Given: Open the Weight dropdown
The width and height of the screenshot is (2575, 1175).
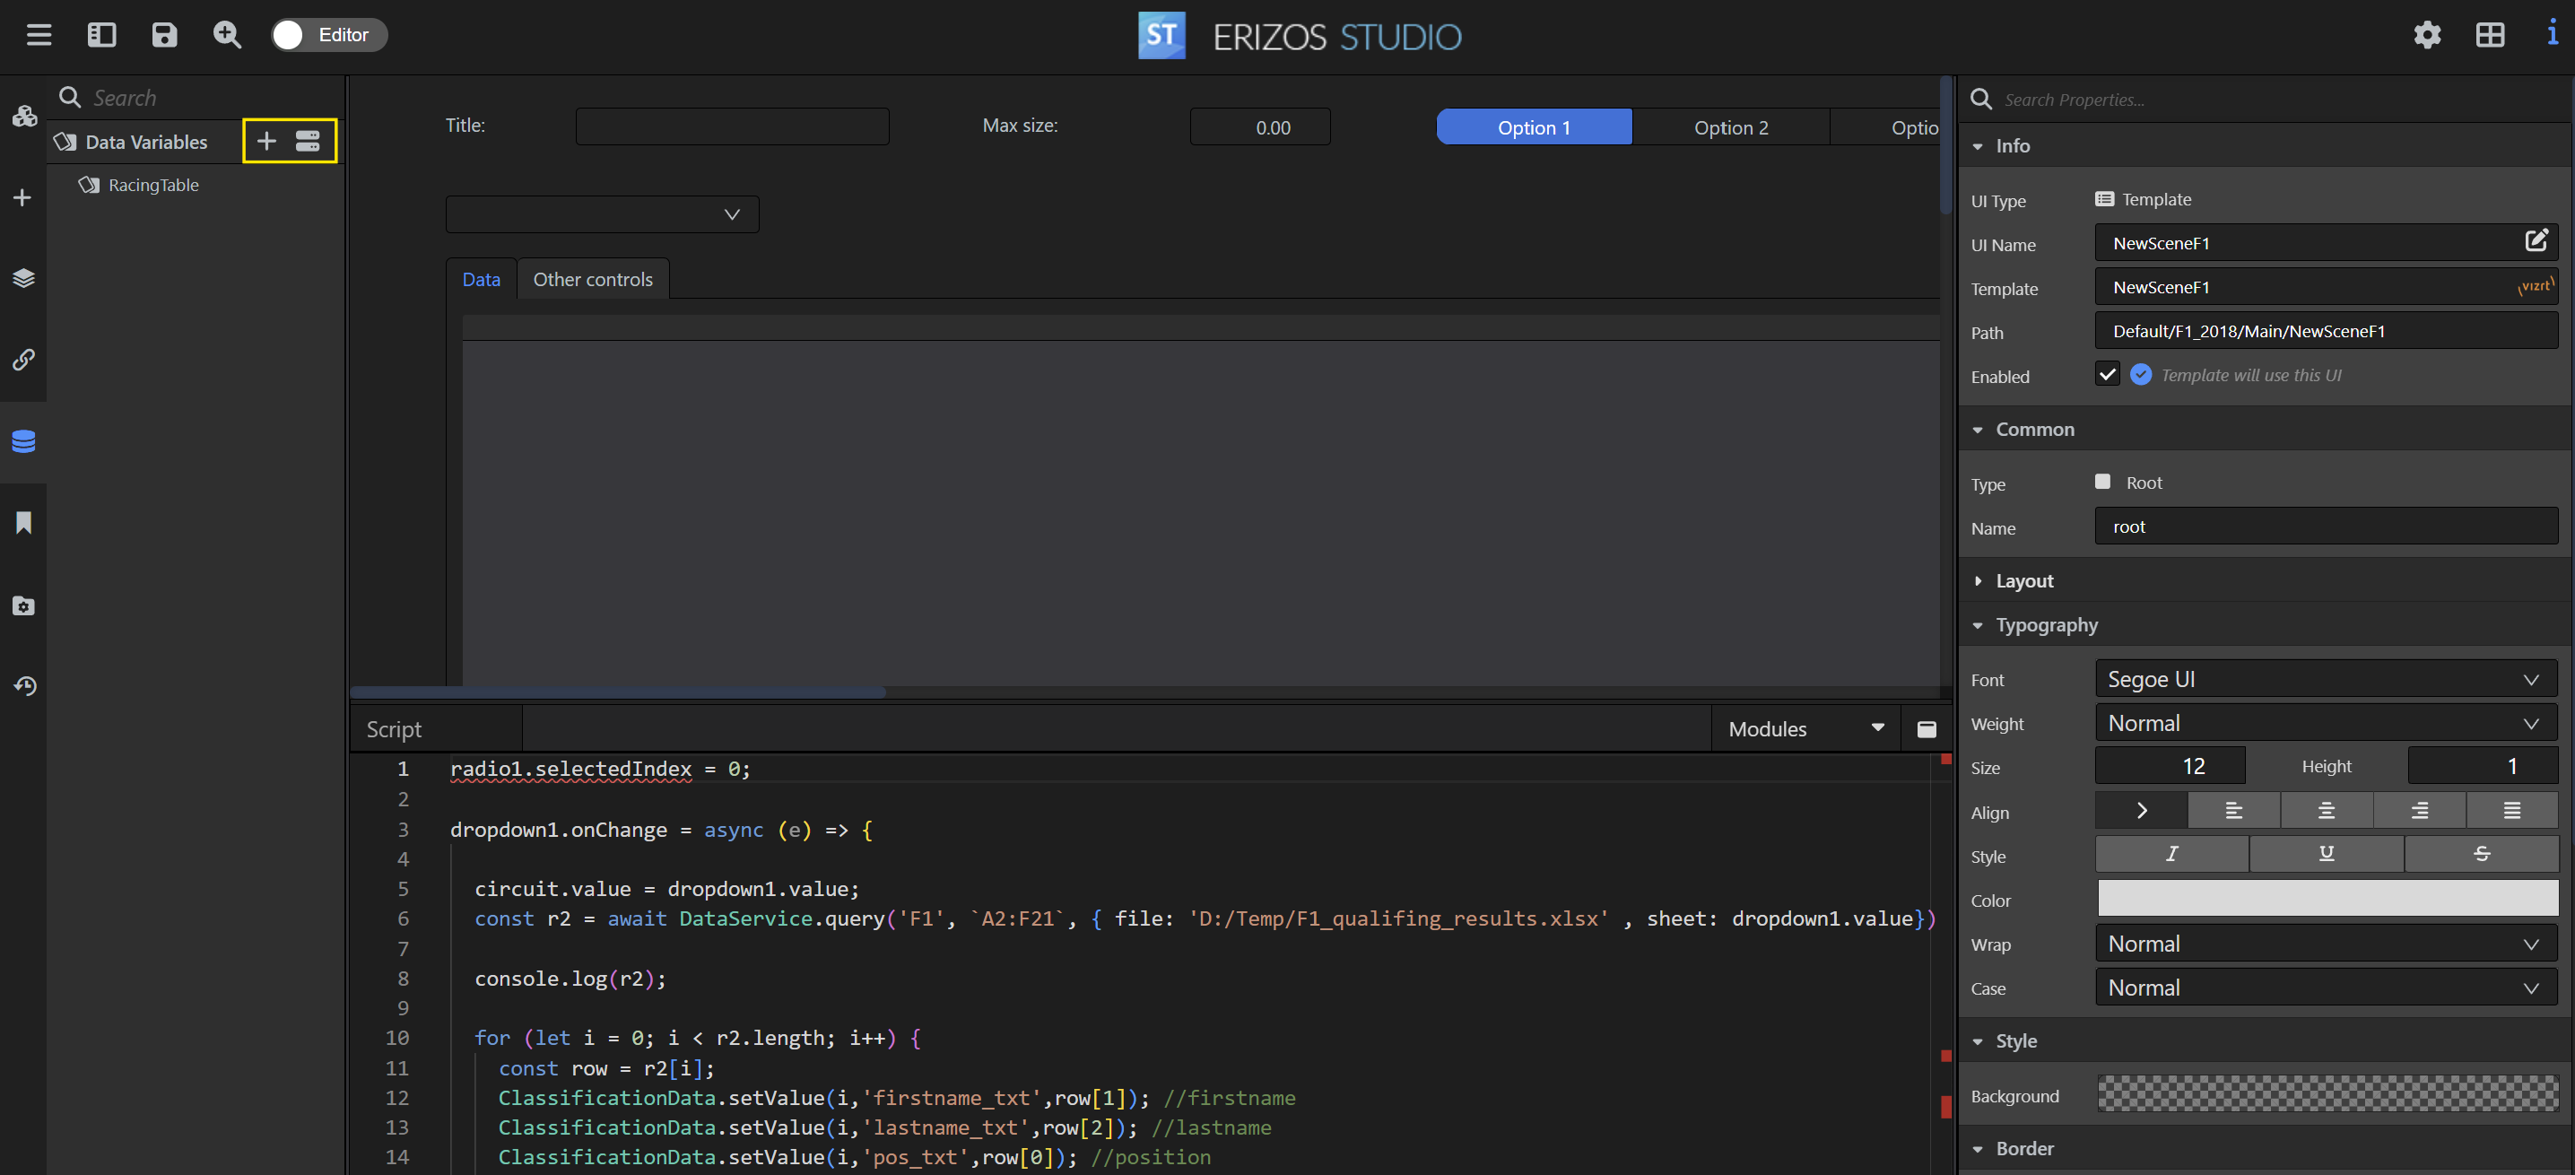Looking at the screenshot, I should [2326, 723].
